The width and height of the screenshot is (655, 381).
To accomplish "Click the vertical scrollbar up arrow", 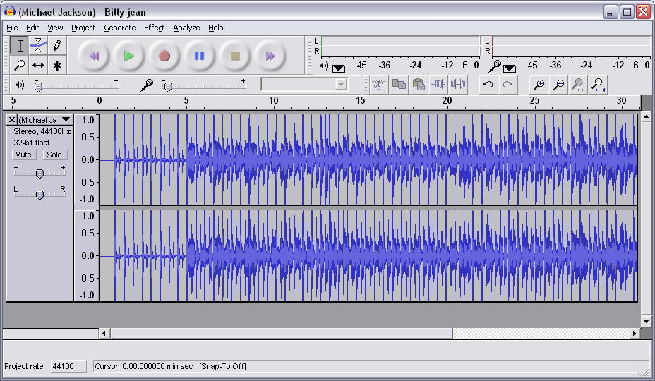I will pos(647,116).
